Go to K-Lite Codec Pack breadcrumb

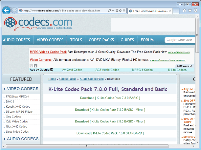point(92,79)
